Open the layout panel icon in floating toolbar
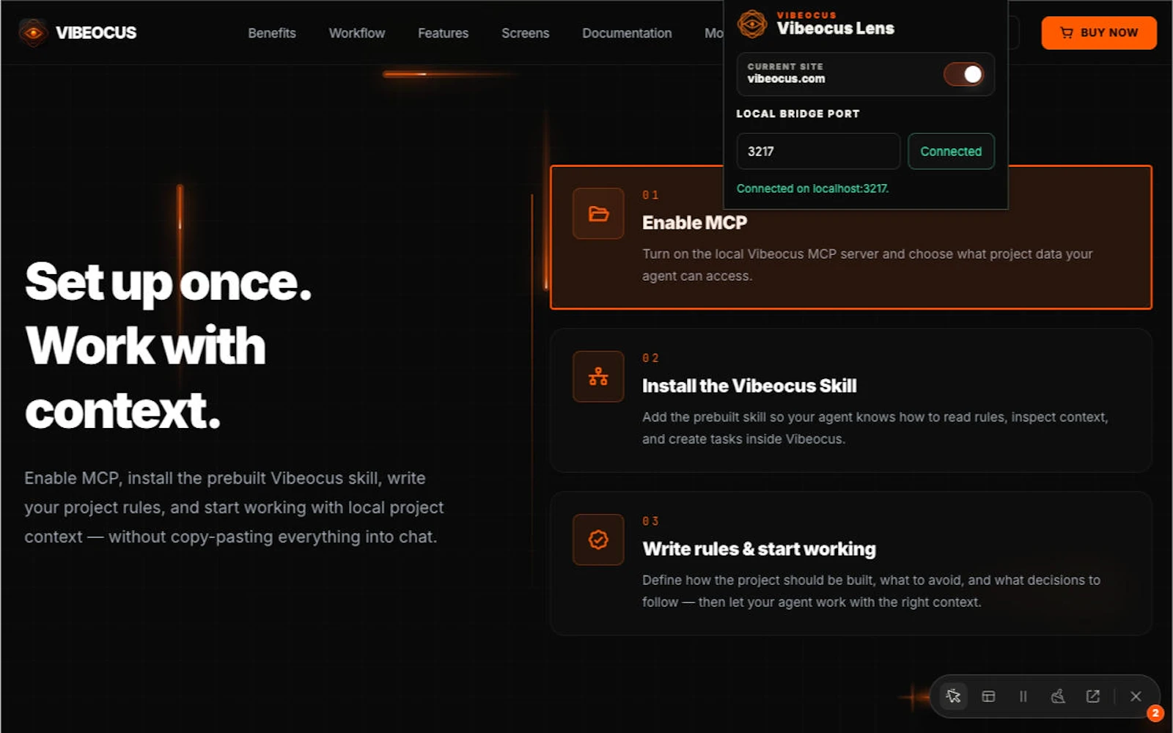1173x733 pixels. pyautogui.click(x=988, y=696)
